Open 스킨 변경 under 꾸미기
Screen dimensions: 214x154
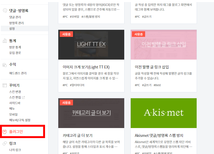tap(15, 92)
